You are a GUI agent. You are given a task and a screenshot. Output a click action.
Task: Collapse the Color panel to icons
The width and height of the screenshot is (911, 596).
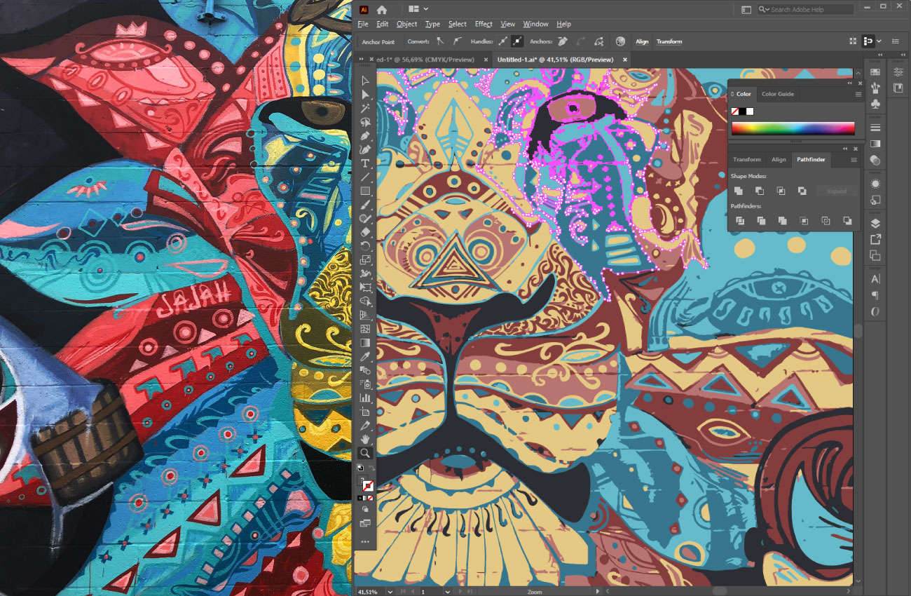point(849,83)
